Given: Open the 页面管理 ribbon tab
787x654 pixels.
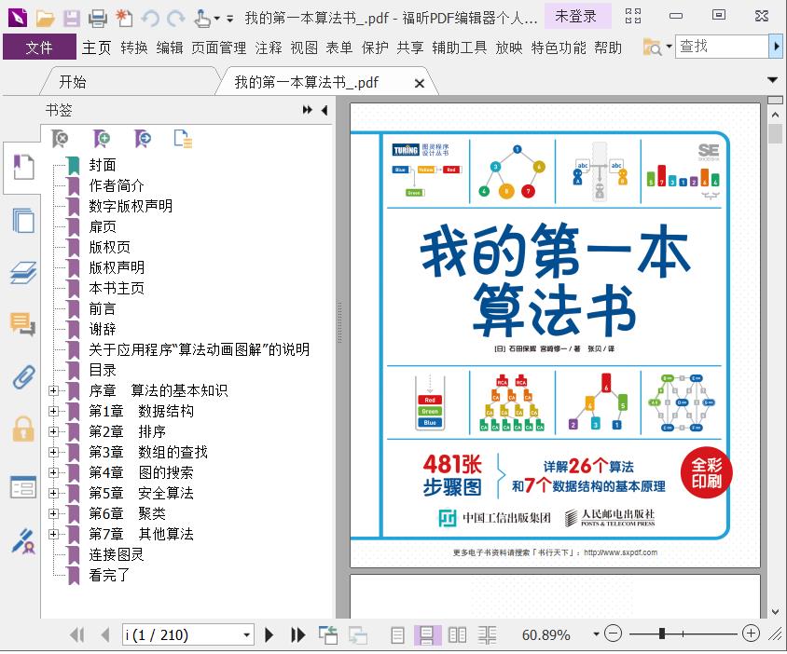Looking at the screenshot, I should click(x=219, y=48).
